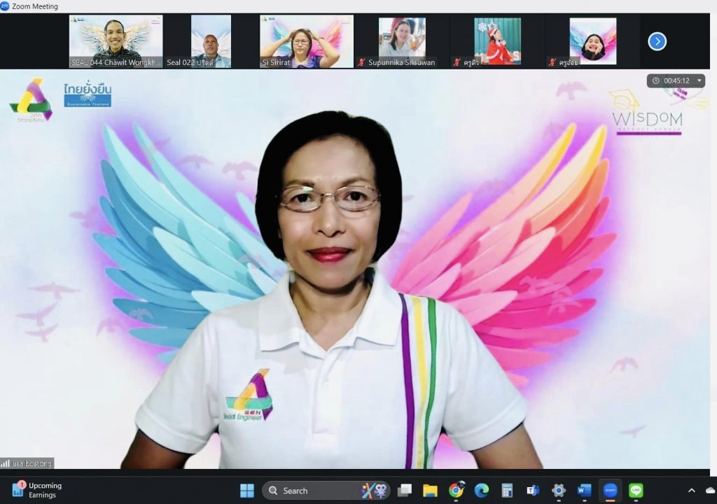
Task: Pin the Si Sirirat video thumbnail
Action: (307, 41)
